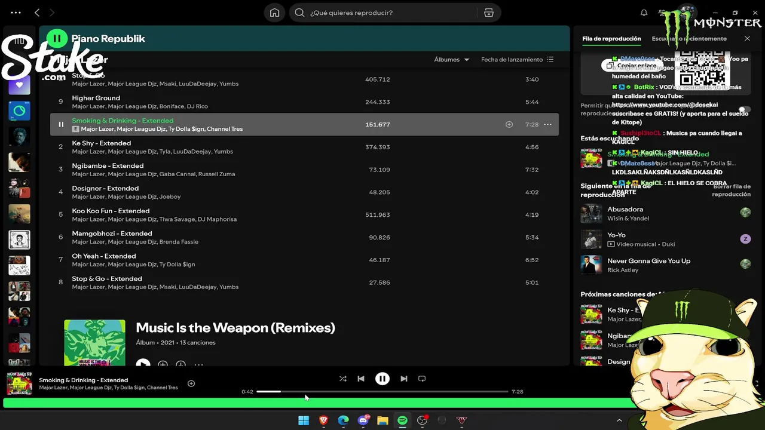This screenshot has width=765, height=430.
Task: Pause Piano Republik from header button
Action: point(57,39)
